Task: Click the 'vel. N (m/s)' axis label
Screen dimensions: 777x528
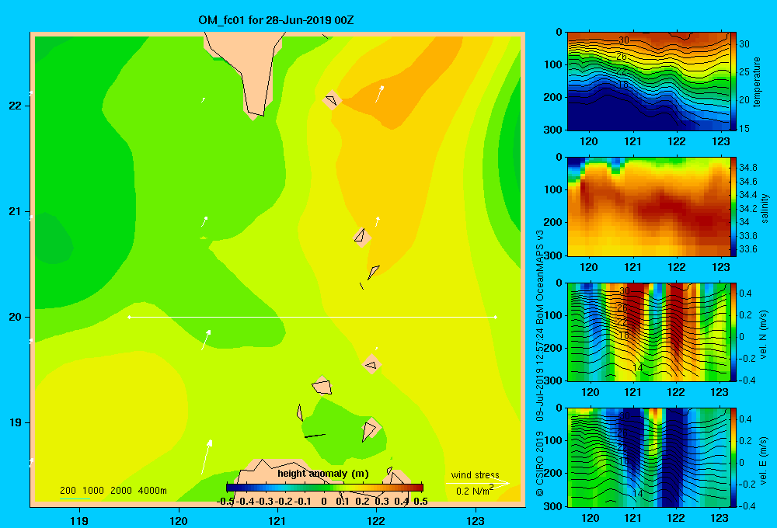Action: [763, 335]
